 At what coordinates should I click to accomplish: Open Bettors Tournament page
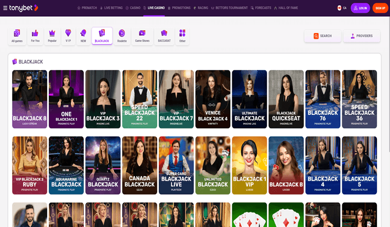[229, 8]
